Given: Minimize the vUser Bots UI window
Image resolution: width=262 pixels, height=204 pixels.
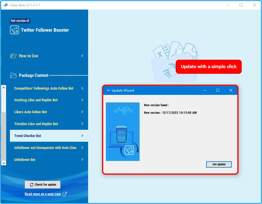Looking at the screenshot, I should pos(228,5).
